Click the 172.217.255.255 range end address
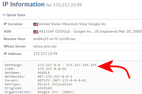 pyautogui.click(x=81, y=65)
